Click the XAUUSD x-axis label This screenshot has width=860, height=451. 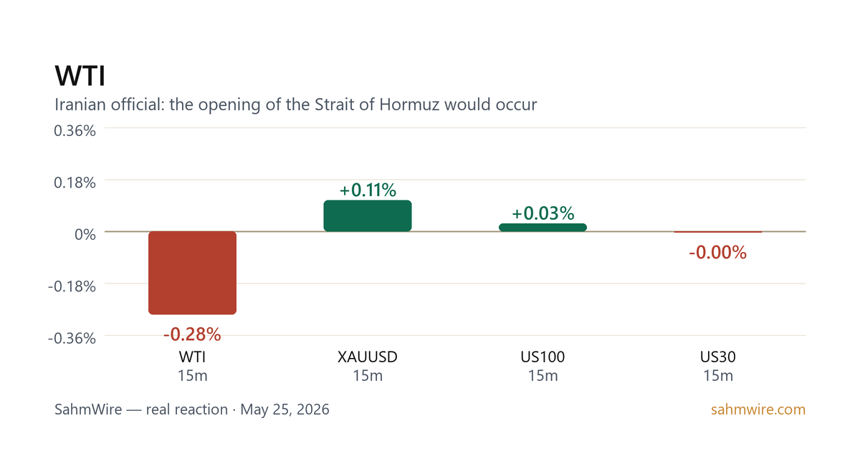point(368,357)
